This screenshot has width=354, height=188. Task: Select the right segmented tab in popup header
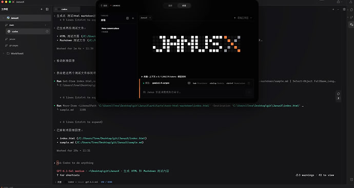(184, 6)
